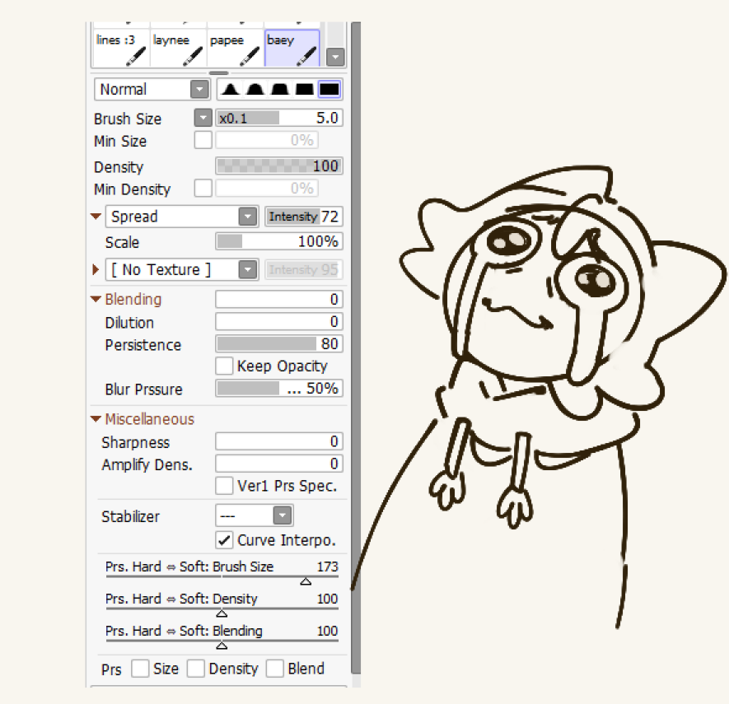
Task: Click the Prs. Hard/Soft Density slider handle
Action: coord(222,613)
